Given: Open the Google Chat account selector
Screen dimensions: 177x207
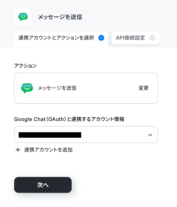Looking at the screenshot, I should pos(86,135).
